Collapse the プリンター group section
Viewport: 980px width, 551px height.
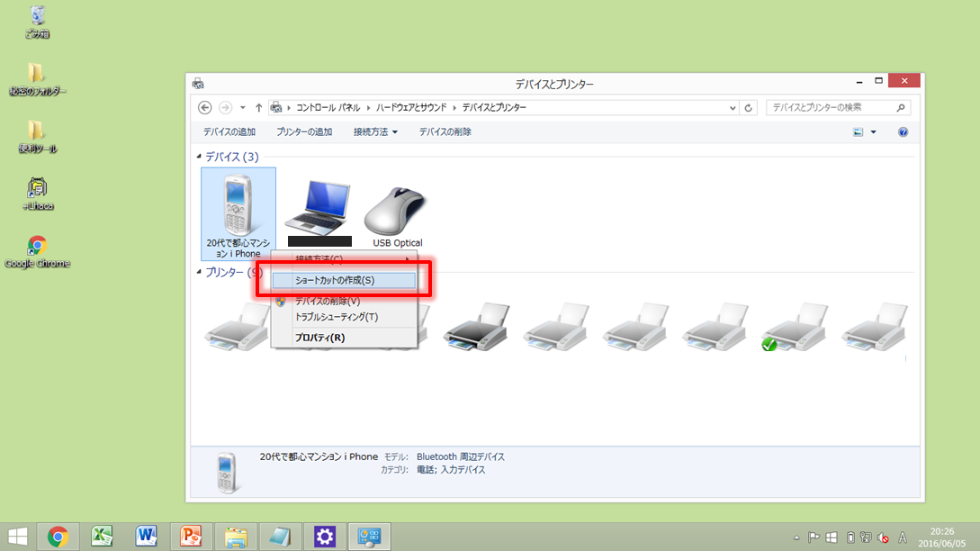pos(199,272)
